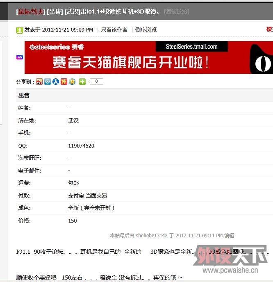Share to Renren via its icon
Viewport: 273px width, 282px height.
tap(56, 82)
